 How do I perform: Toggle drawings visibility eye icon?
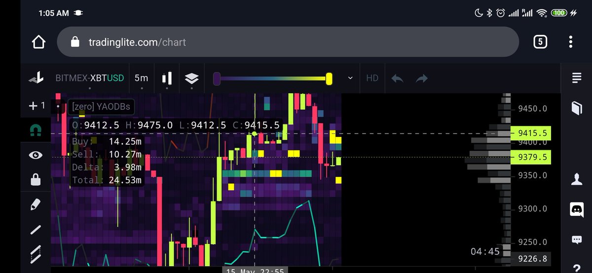[x=36, y=155]
